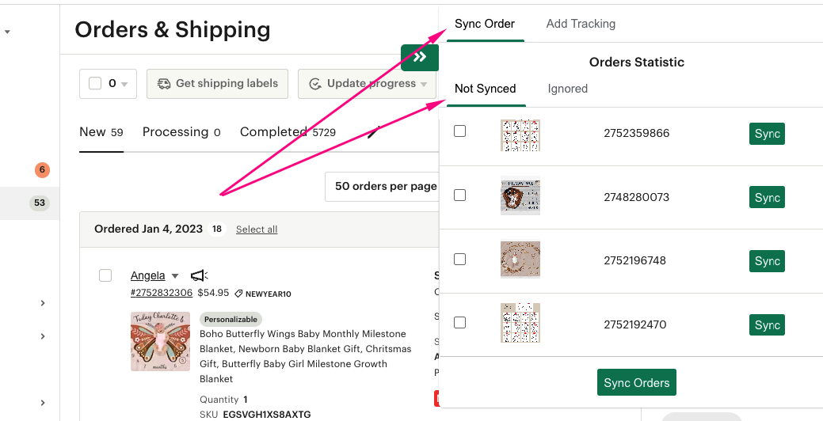Click checkmark icon on Update progress
823x421 pixels.
[314, 84]
